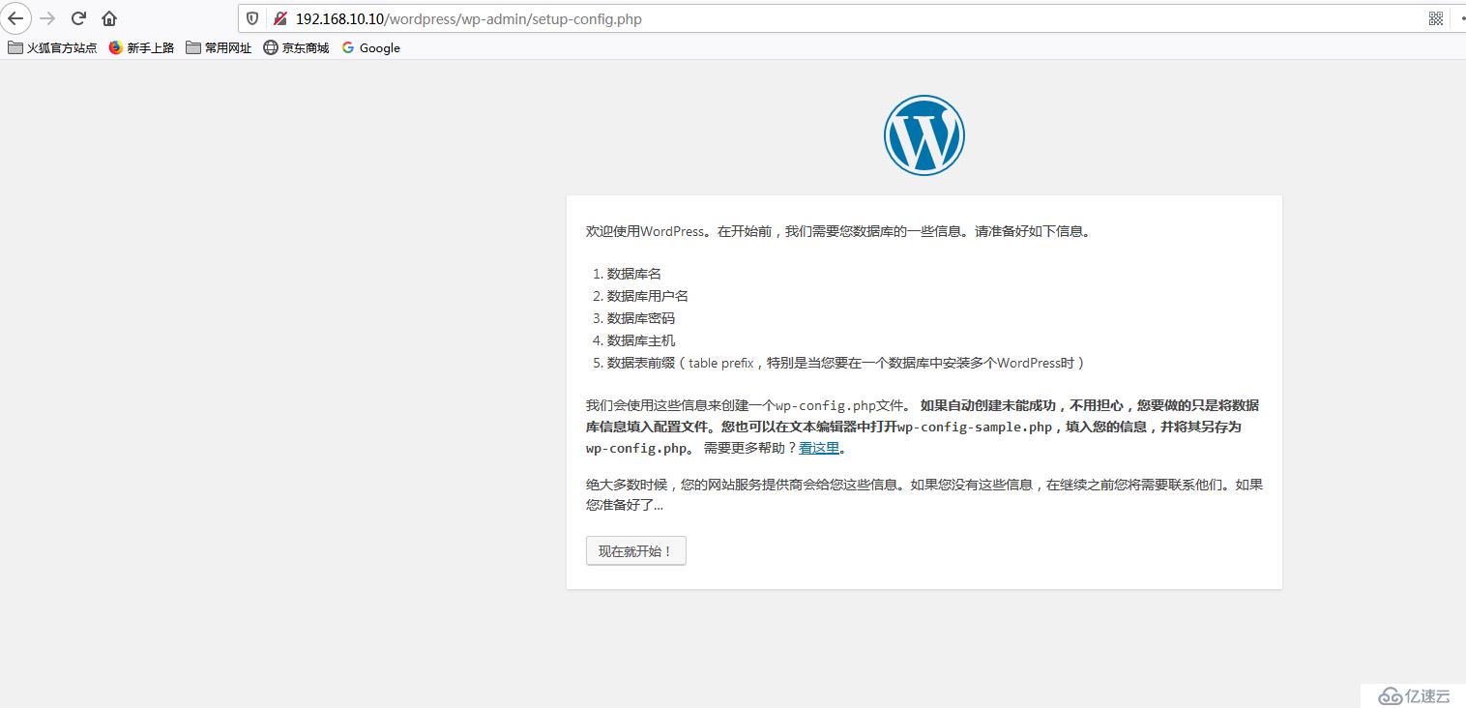Open the 京东商城 bookmark
This screenshot has height=708, width=1466.
coord(296,47)
